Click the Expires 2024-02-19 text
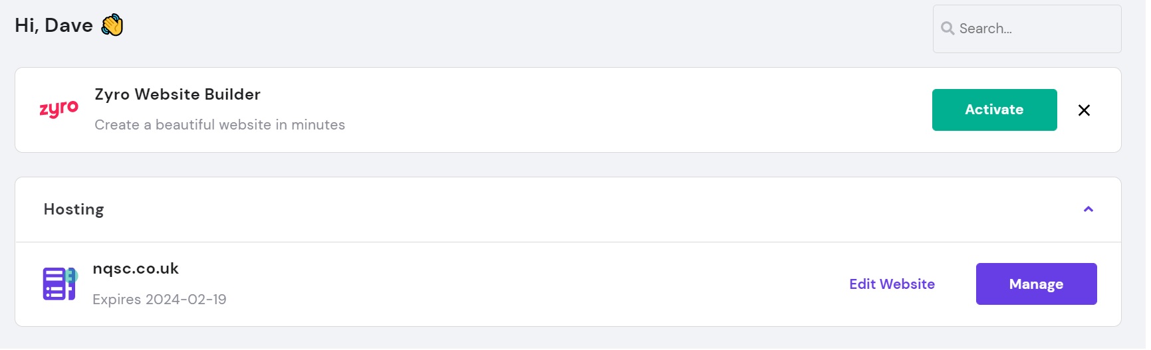The height and width of the screenshot is (350, 1151). [x=160, y=300]
